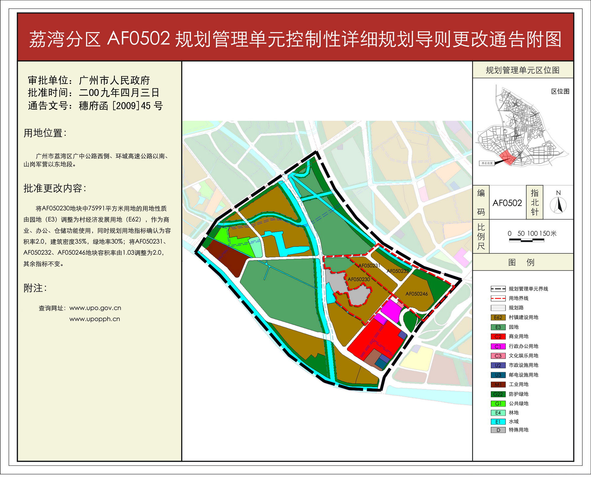Screen dimensions: 591x482
Task: Click the AF050231 parcel label on map
Action: (x=369, y=265)
